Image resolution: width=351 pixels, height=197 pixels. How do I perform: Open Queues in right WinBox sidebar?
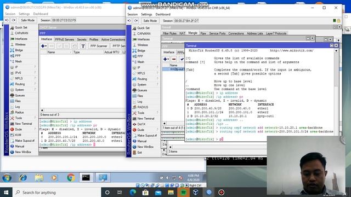point(142,90)
